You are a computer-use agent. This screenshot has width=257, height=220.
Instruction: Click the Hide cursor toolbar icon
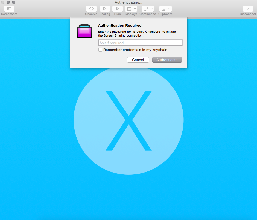118,9
